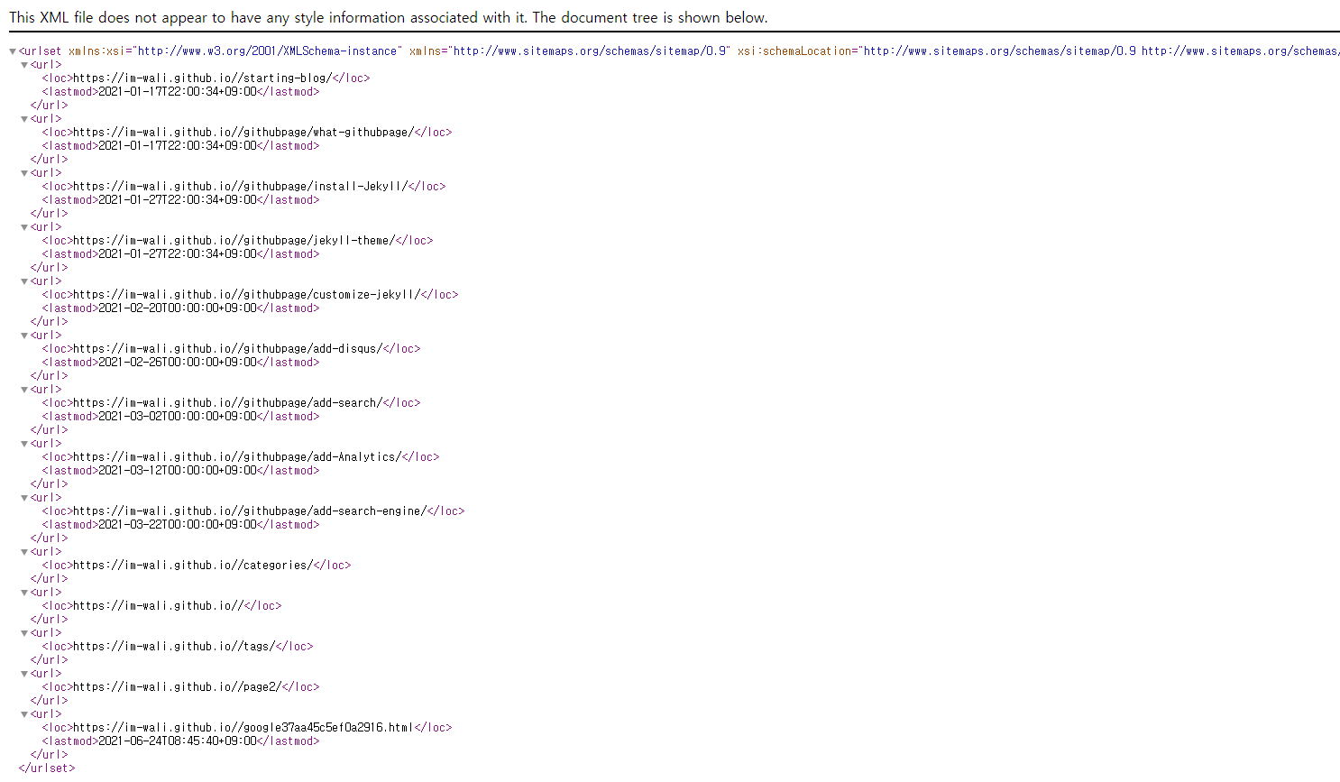
Task: Click the starting-blog loc URL text
Action: [202, 78]
